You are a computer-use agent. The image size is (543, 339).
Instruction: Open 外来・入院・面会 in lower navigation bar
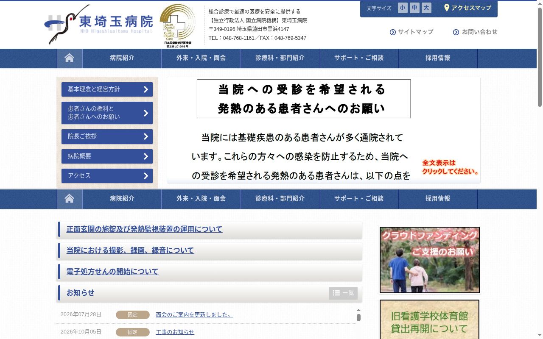click(x=201, y=199)
